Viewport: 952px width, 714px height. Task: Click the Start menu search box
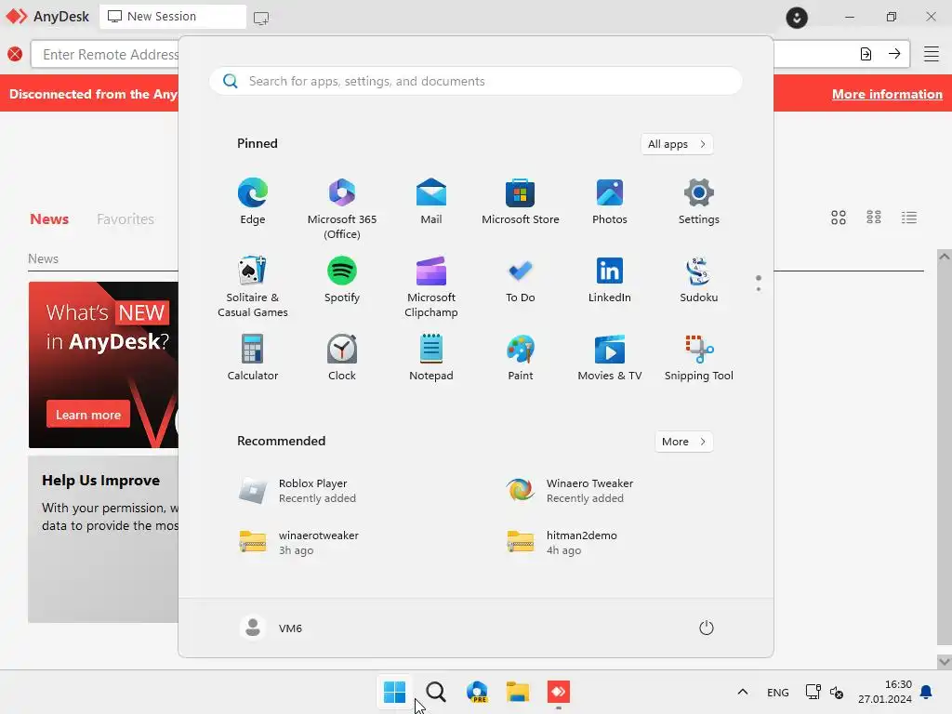[475, 82]
